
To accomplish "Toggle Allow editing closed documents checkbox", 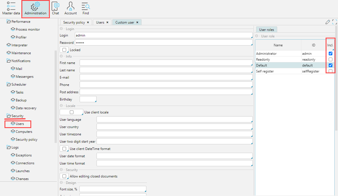I will pyautogui.click(x=64, y=176).
